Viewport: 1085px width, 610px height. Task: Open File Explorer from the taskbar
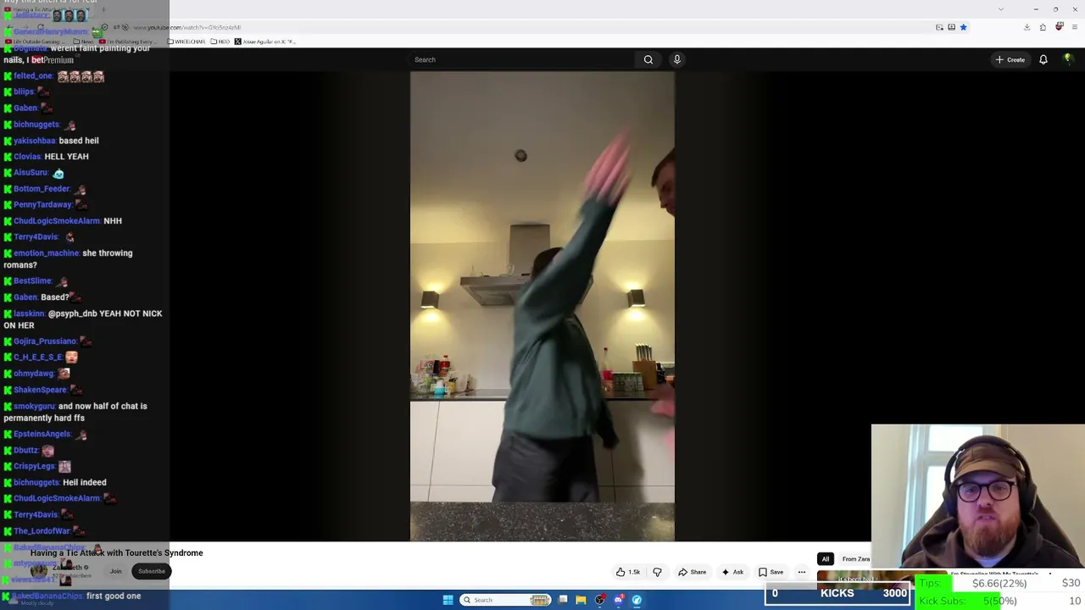(581, 600)
